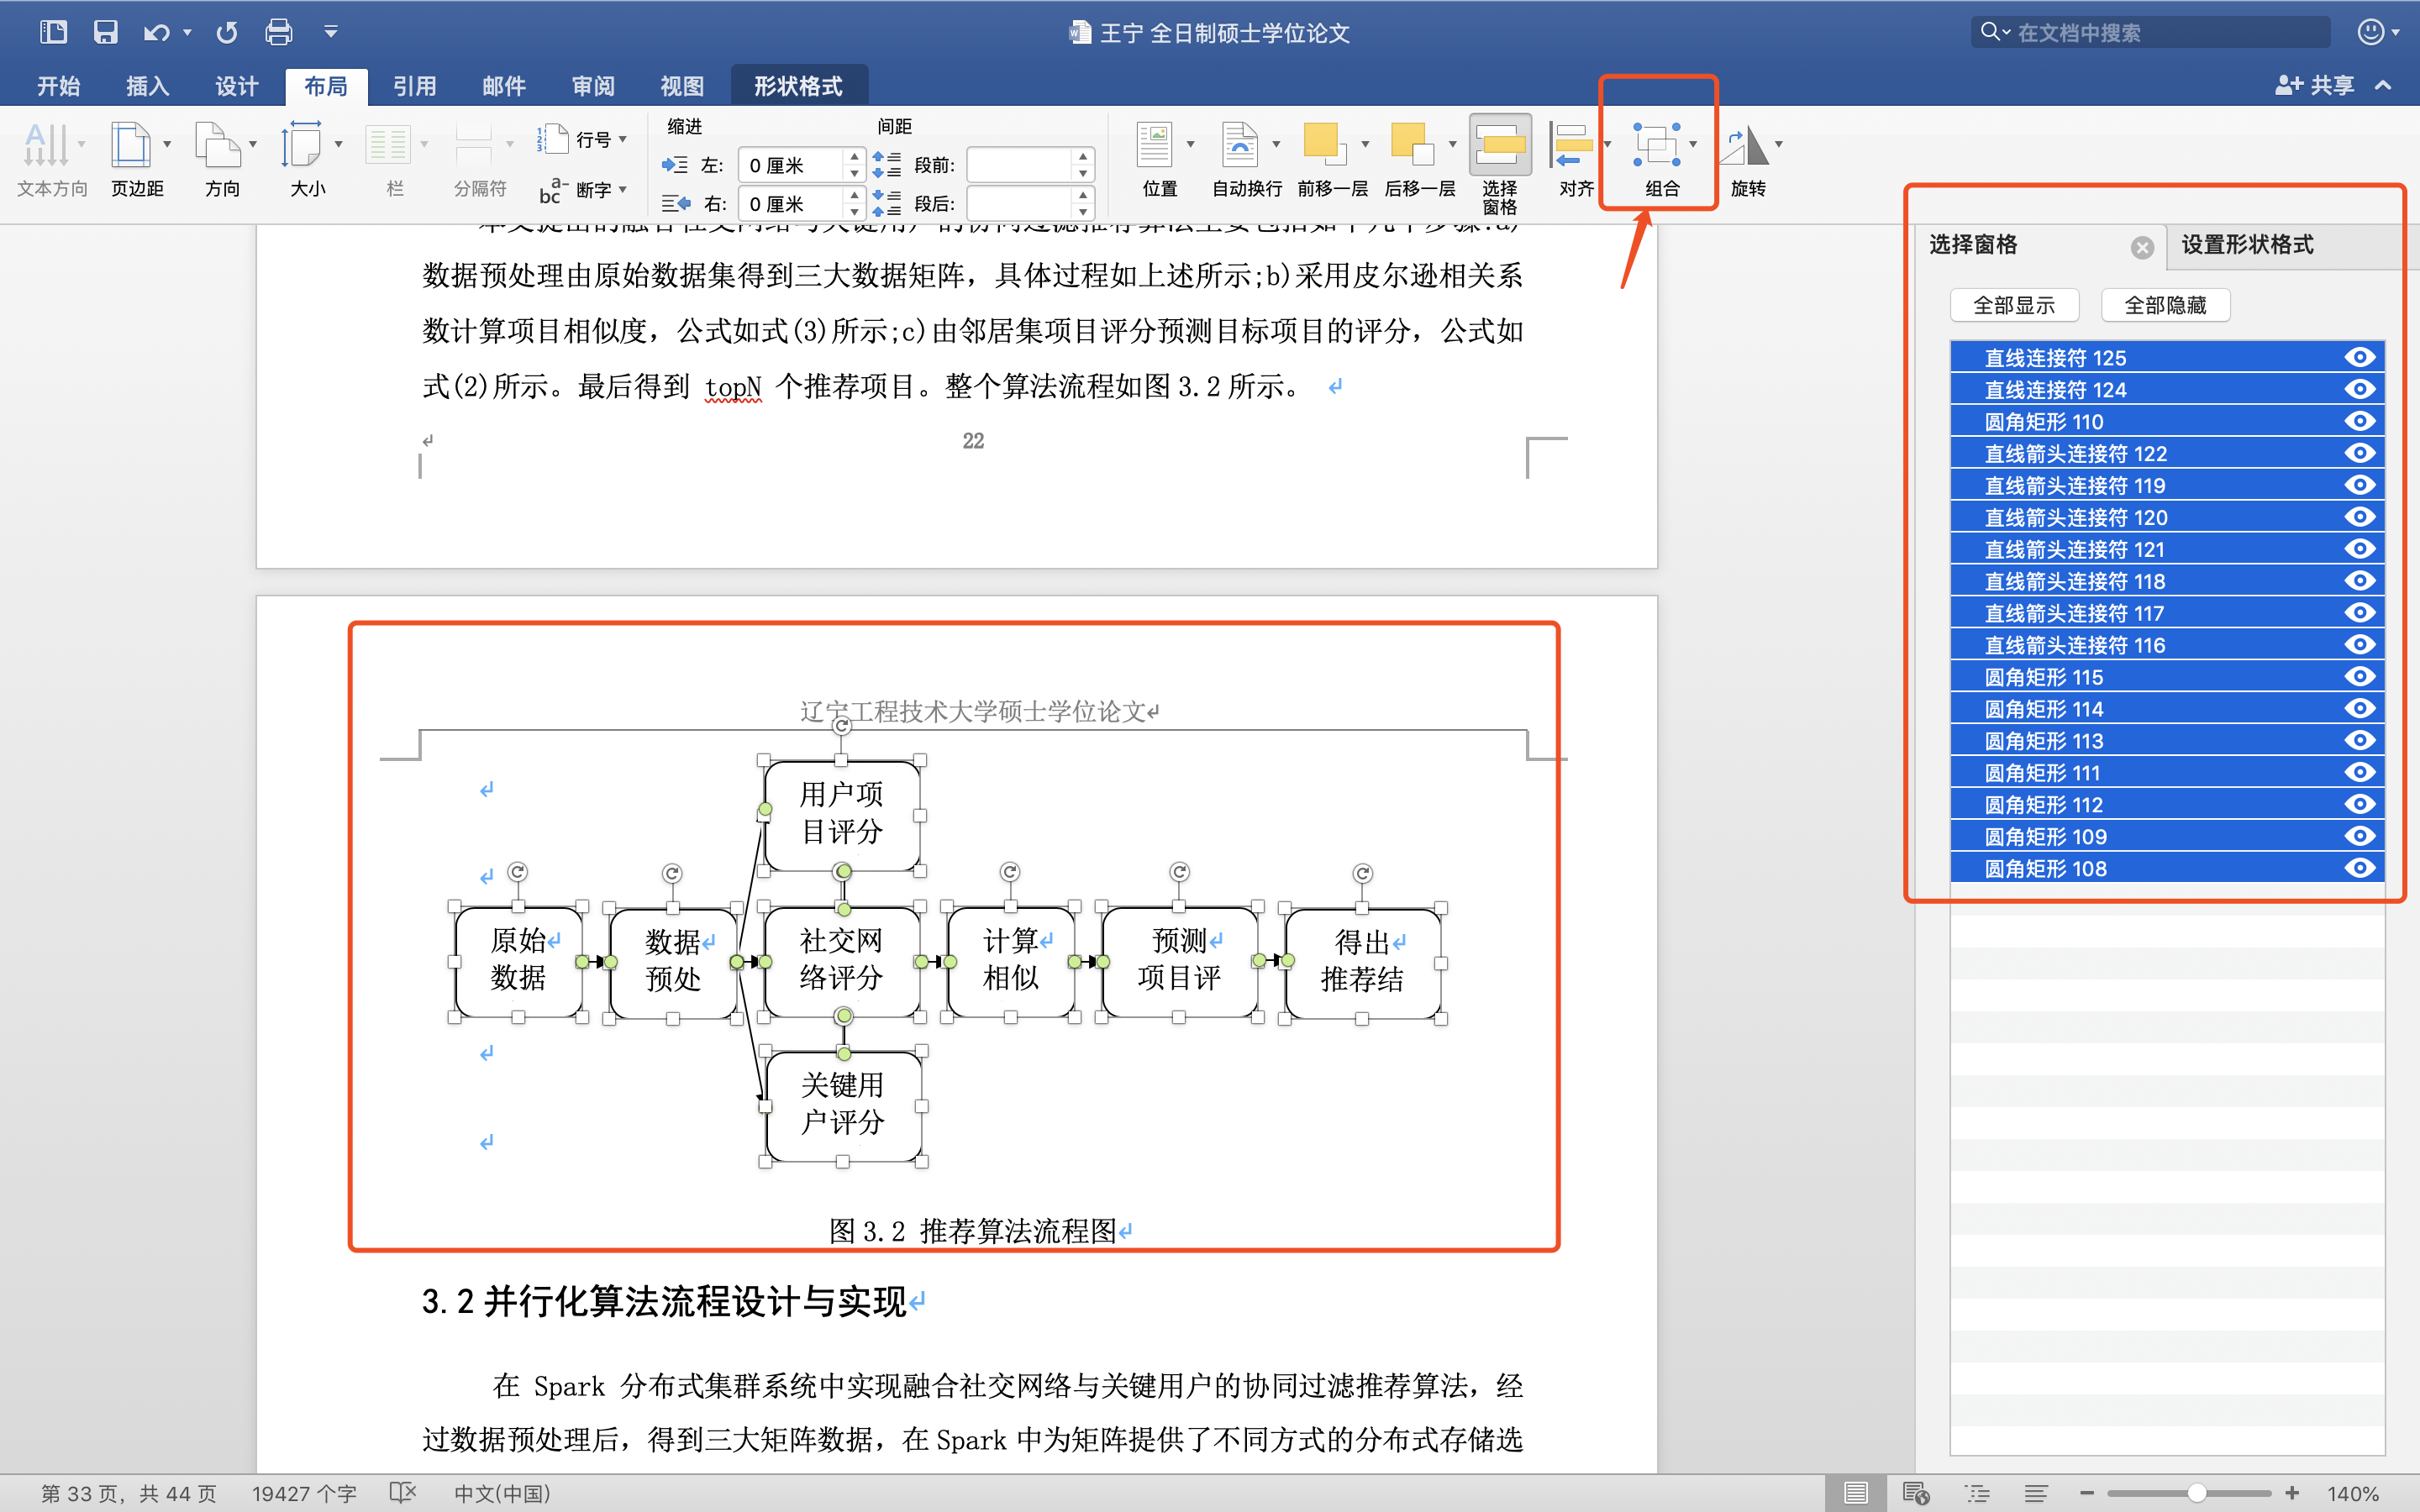The width and height of the screenshot is (2420, 1512).
Task: Hide 直线连接符 125 with eye icon
Action: tap(2359, 357)
